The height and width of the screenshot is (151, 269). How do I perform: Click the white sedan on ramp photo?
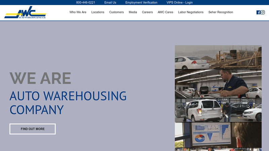click(218, 57)
